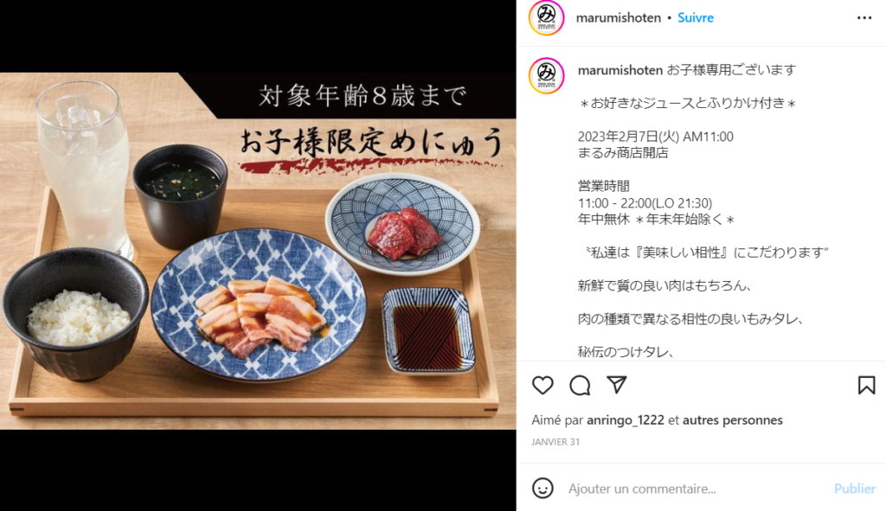
Task: Click the 対象年齢8歳まで banner on the photo
Action: coord(363,95)
